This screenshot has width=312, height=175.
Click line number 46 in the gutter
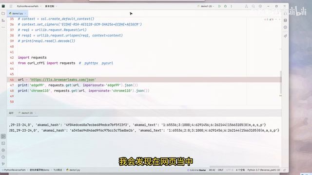pos(12,80)
